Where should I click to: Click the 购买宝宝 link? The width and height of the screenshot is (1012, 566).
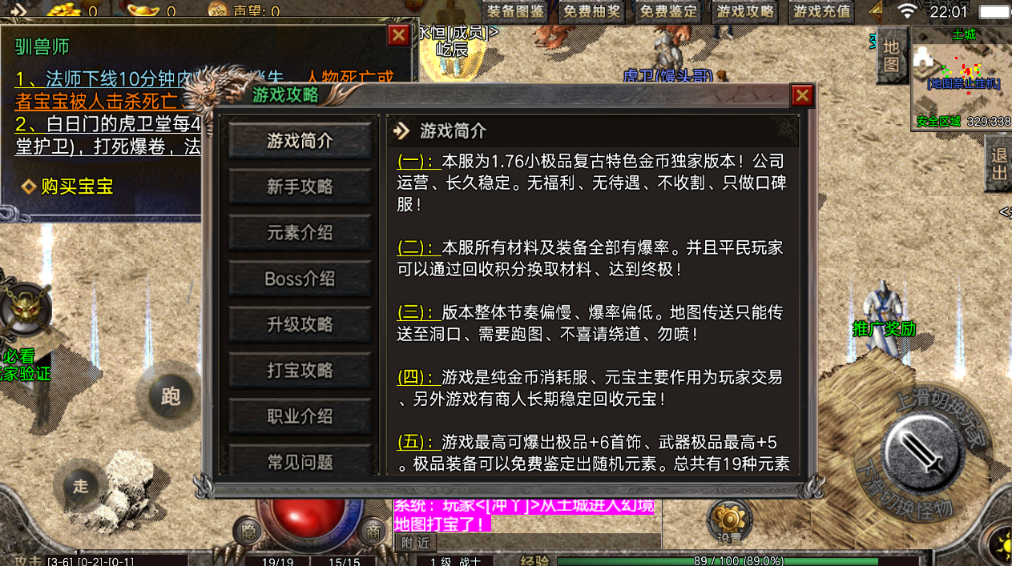(x=77, y=187)
